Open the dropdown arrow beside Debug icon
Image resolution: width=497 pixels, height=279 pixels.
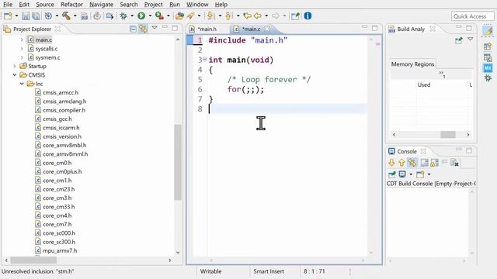point(132,15)
